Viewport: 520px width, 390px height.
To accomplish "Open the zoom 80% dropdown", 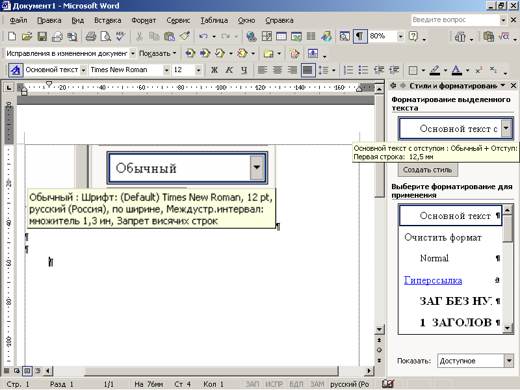I will tap(400, 36).
